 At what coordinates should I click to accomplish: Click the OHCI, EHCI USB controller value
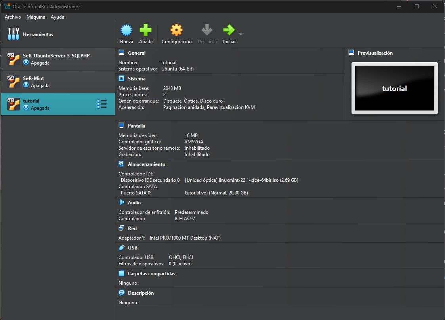click(181, 257)
